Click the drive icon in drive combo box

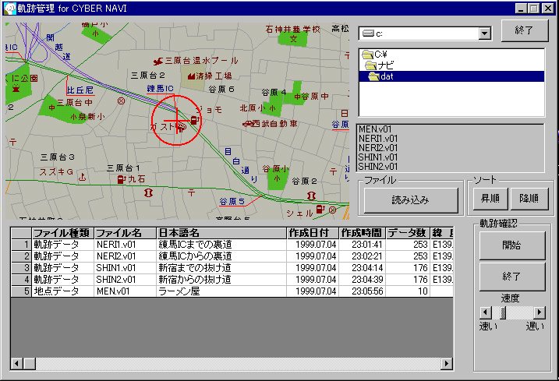368,34
